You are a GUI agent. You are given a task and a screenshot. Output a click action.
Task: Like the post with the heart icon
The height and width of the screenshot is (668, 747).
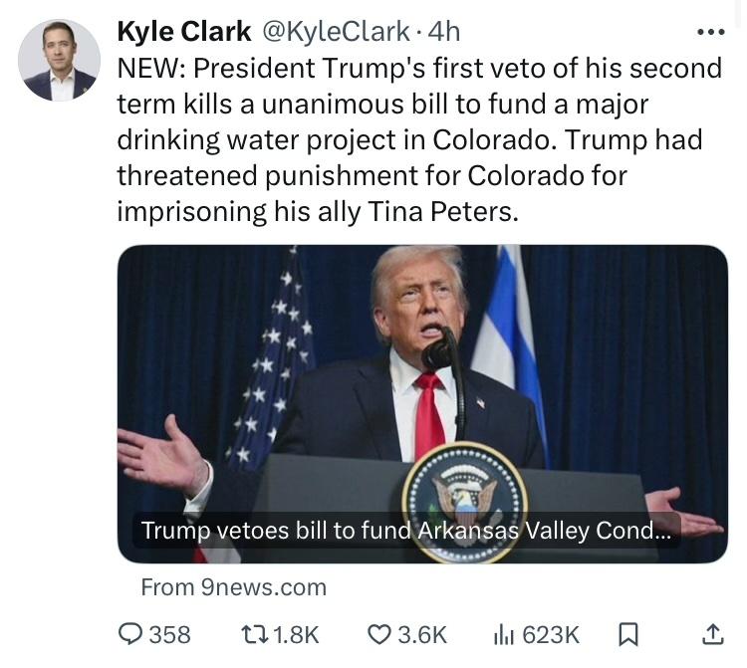click(380, 634)
